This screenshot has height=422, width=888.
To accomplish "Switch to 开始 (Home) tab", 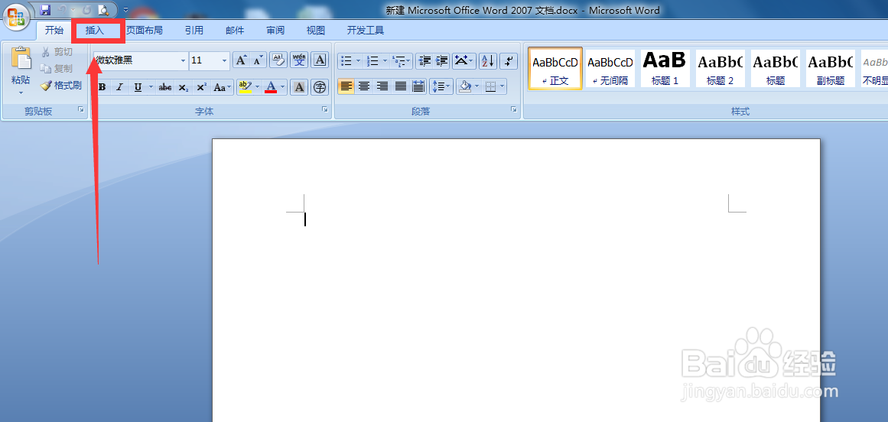I will tap(54, 31).
